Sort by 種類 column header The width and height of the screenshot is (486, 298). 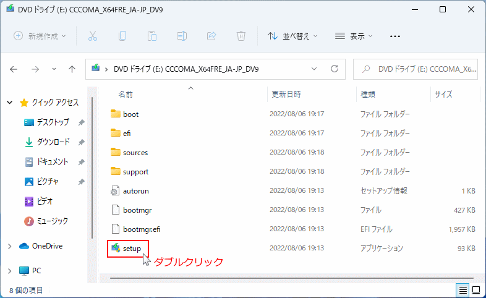368,94
